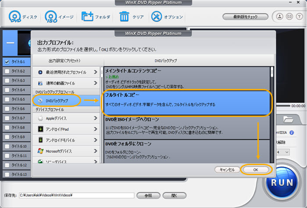The image size is (307, 208).
Task: Click the preview playback progress slider
Action: (283, 106)
